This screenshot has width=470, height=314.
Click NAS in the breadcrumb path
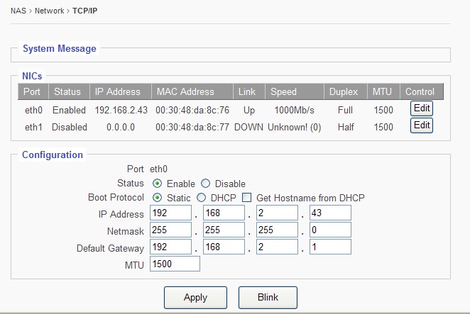point(18,11)
